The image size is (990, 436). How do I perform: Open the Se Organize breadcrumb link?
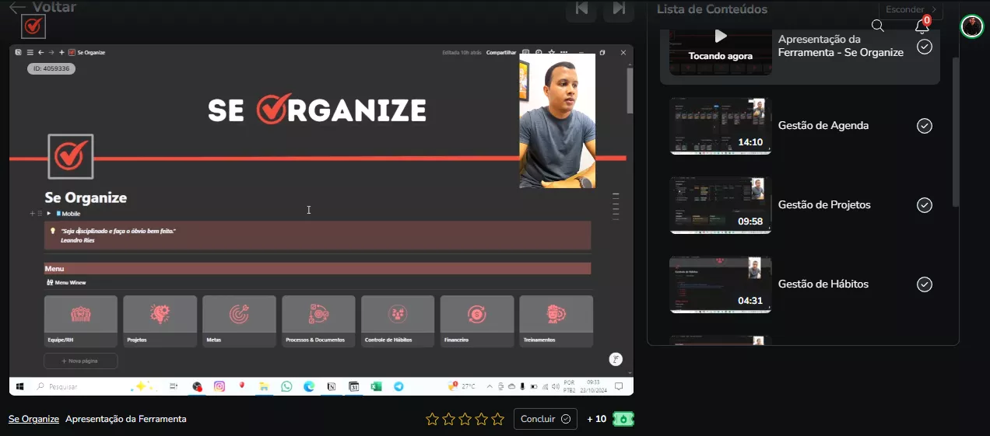coord(33,419)
